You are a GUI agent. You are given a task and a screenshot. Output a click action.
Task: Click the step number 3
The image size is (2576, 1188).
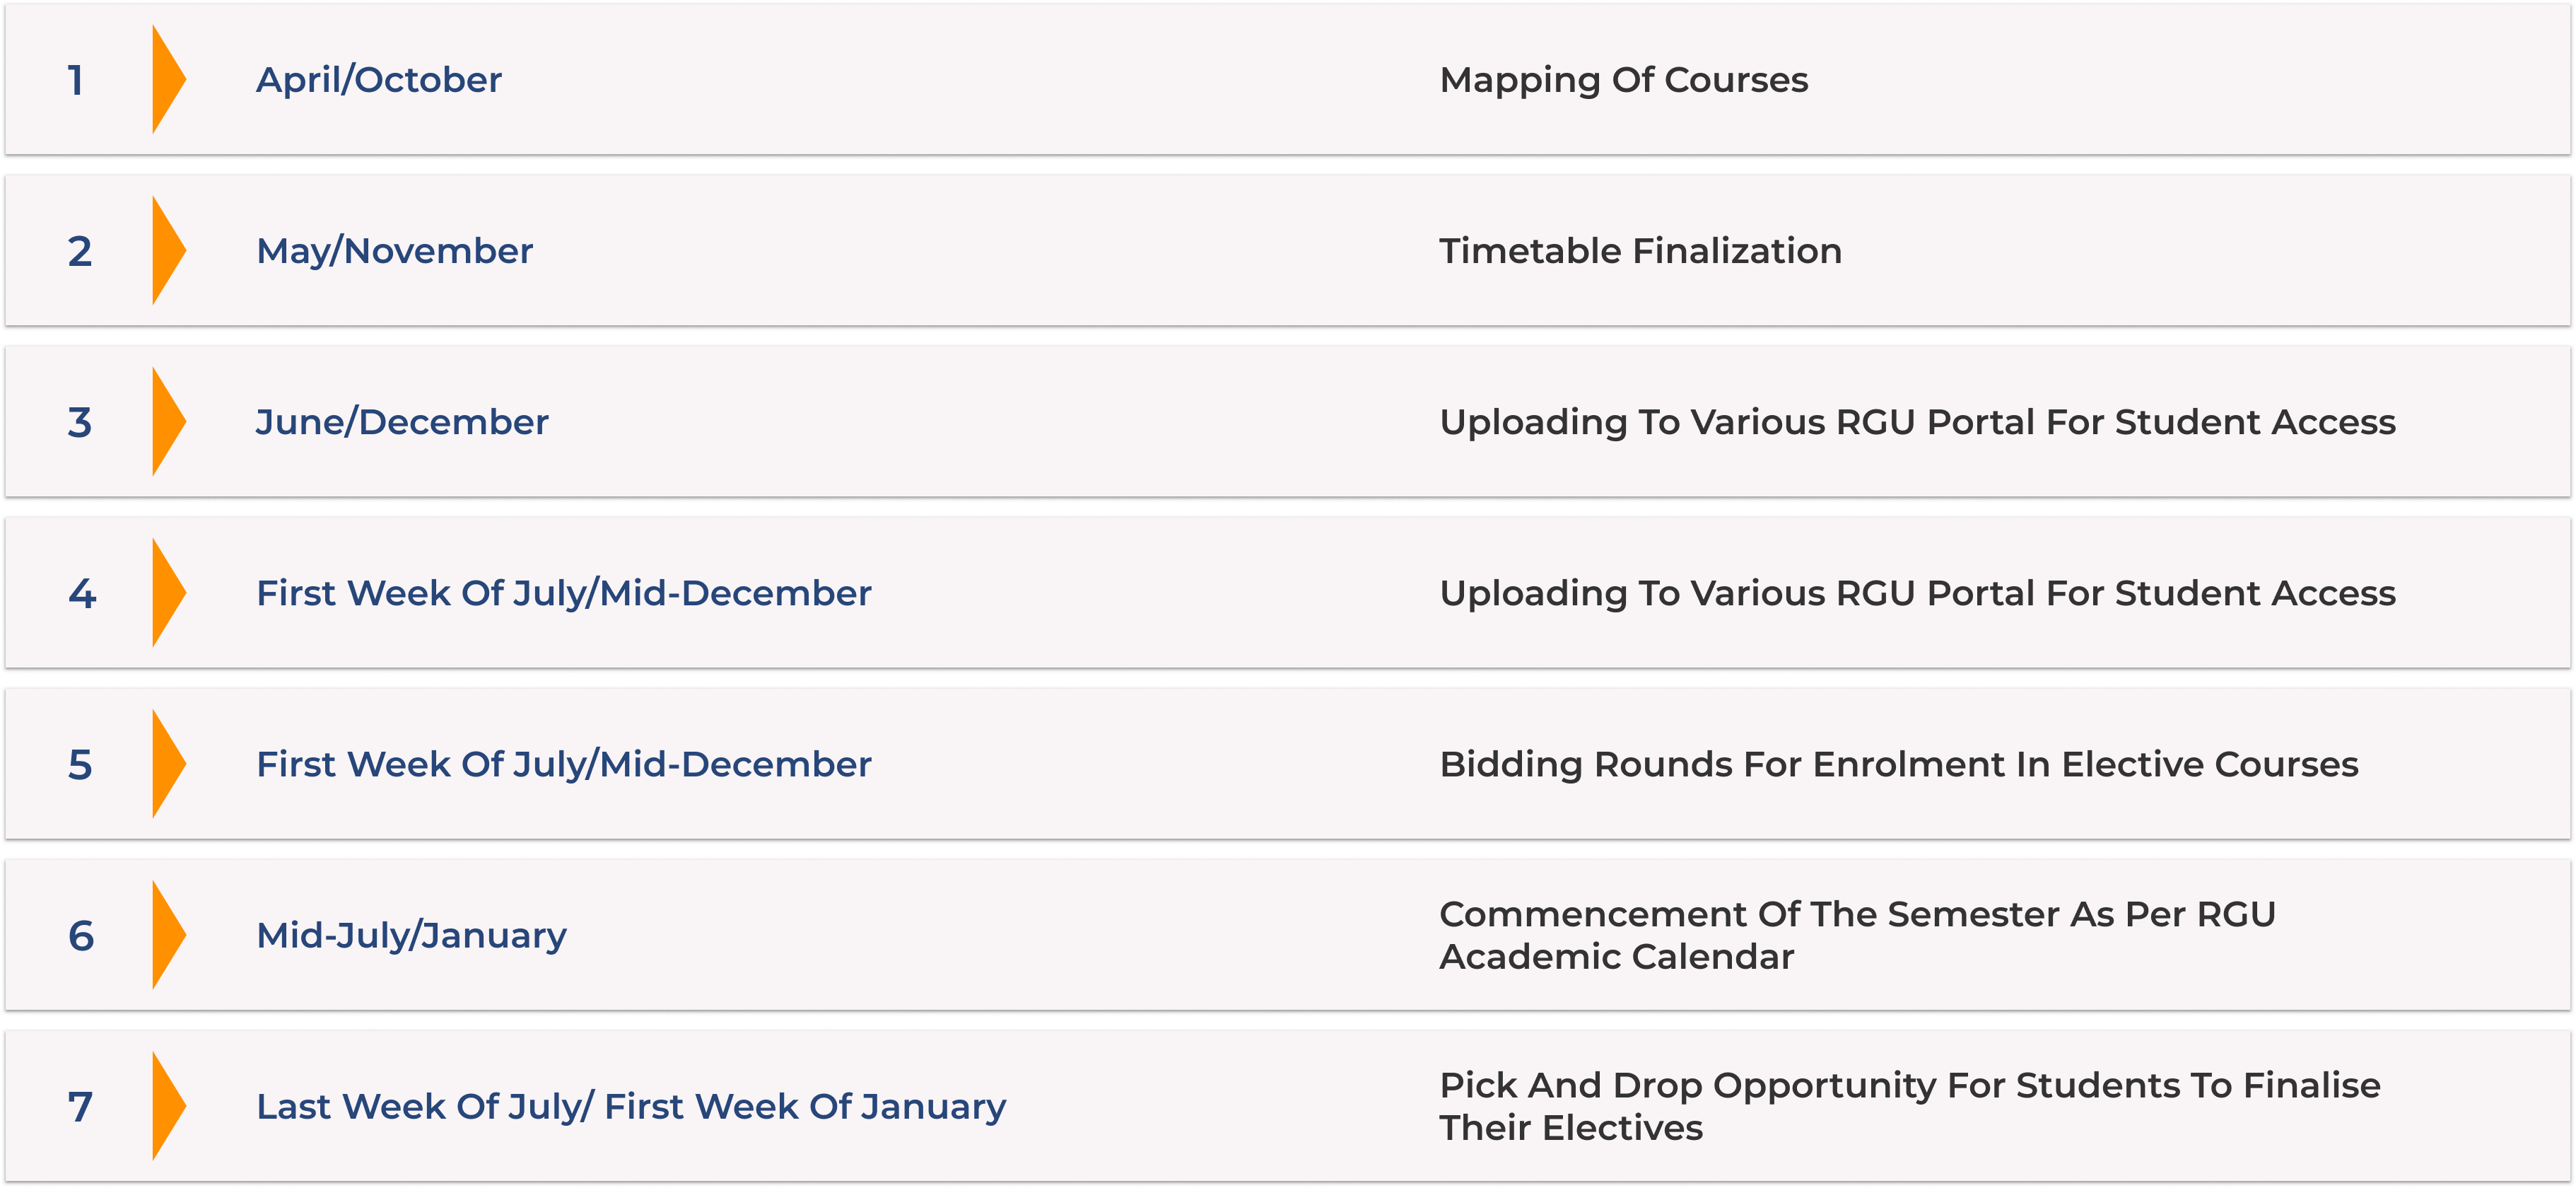[x=80, y=423]
